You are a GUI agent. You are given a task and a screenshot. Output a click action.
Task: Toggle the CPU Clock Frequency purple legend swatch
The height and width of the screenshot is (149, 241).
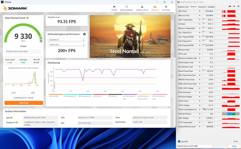pyautogui.click(x=130, y=94)
